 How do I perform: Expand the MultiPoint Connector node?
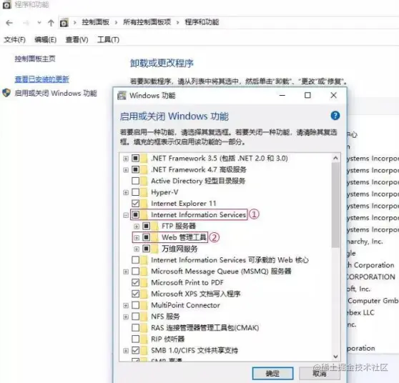[126, 305]
